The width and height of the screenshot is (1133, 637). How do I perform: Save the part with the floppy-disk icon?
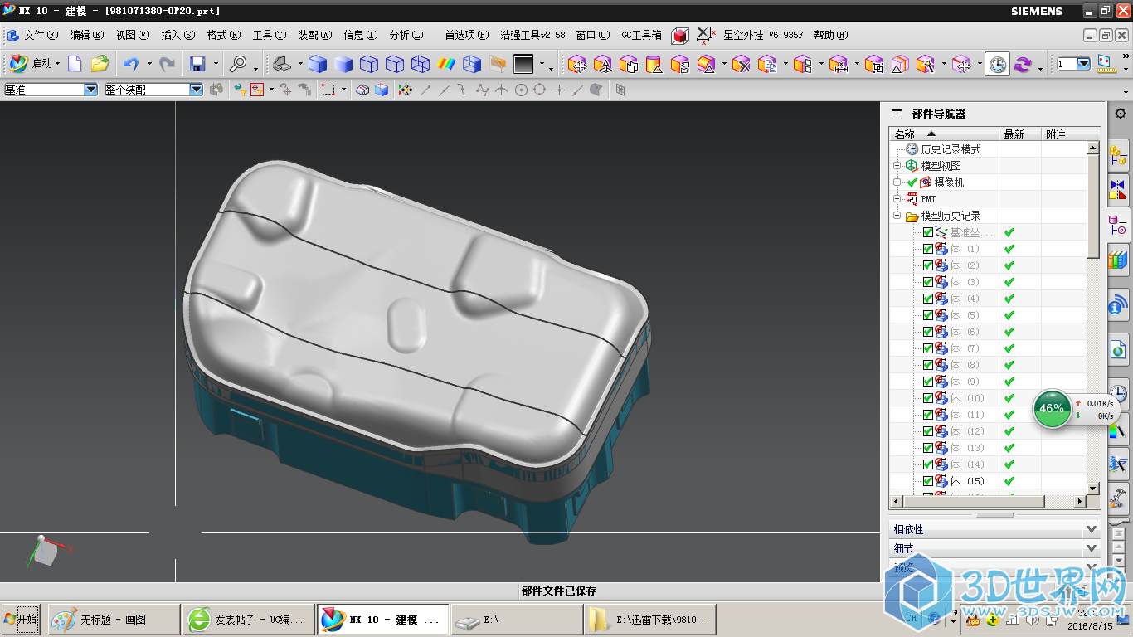[x=197, y=64]
